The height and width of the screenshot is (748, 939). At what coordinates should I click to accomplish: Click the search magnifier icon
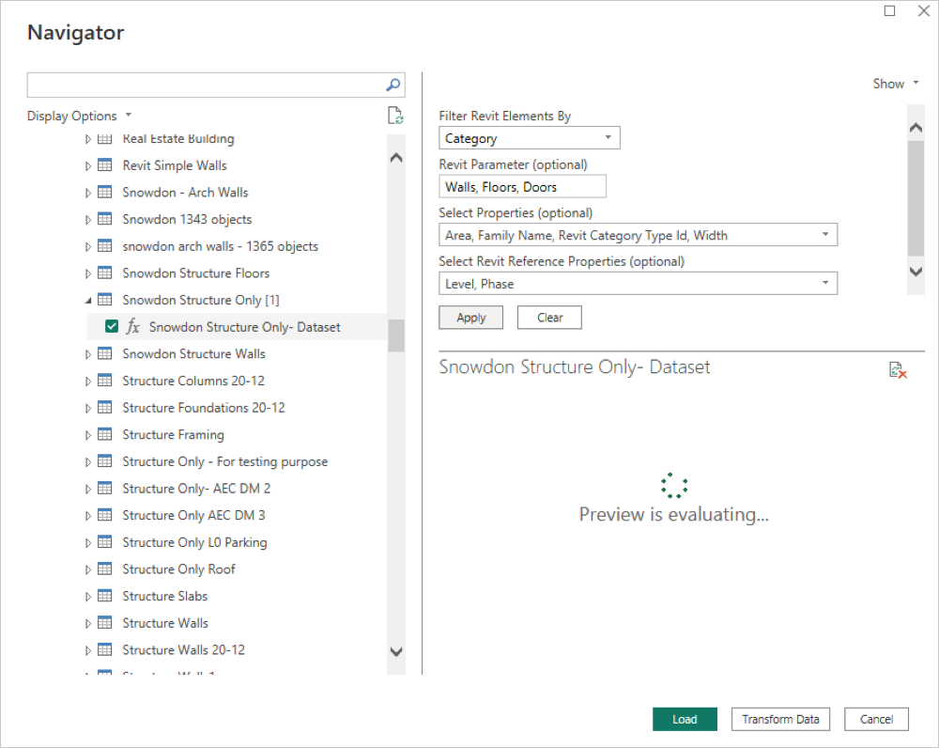click(x=393, y=85)
